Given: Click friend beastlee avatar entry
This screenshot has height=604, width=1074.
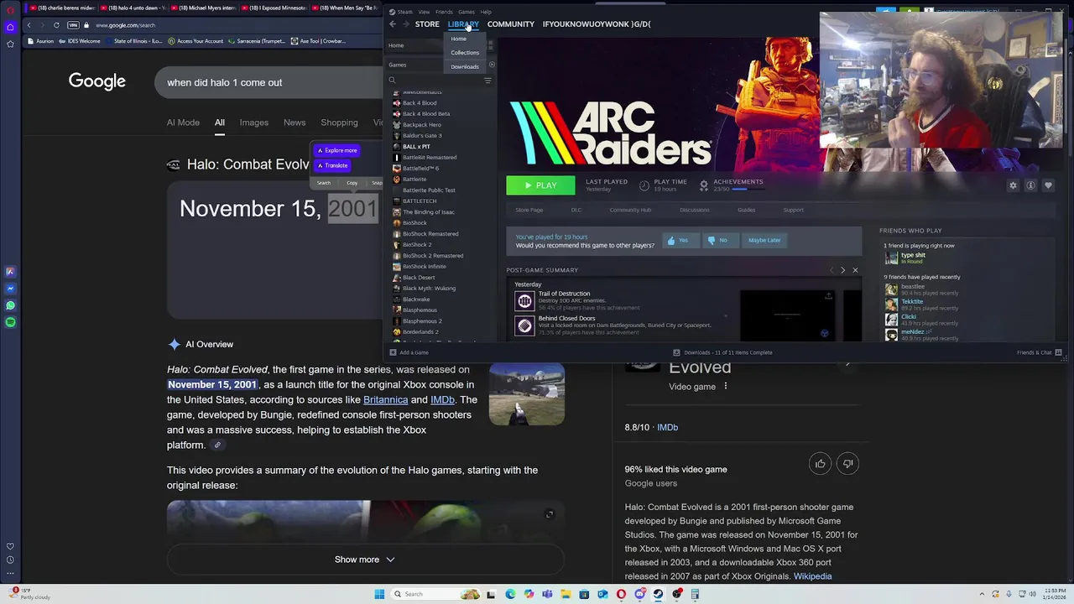Looking at the screenshot, I should pyautogui.click(x=891, y=289).
